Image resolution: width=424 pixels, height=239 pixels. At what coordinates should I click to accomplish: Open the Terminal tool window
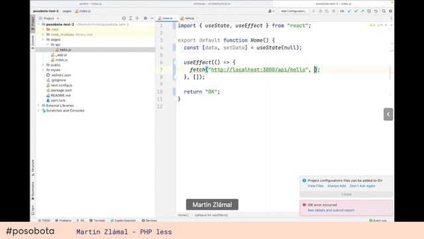[97, 220]
